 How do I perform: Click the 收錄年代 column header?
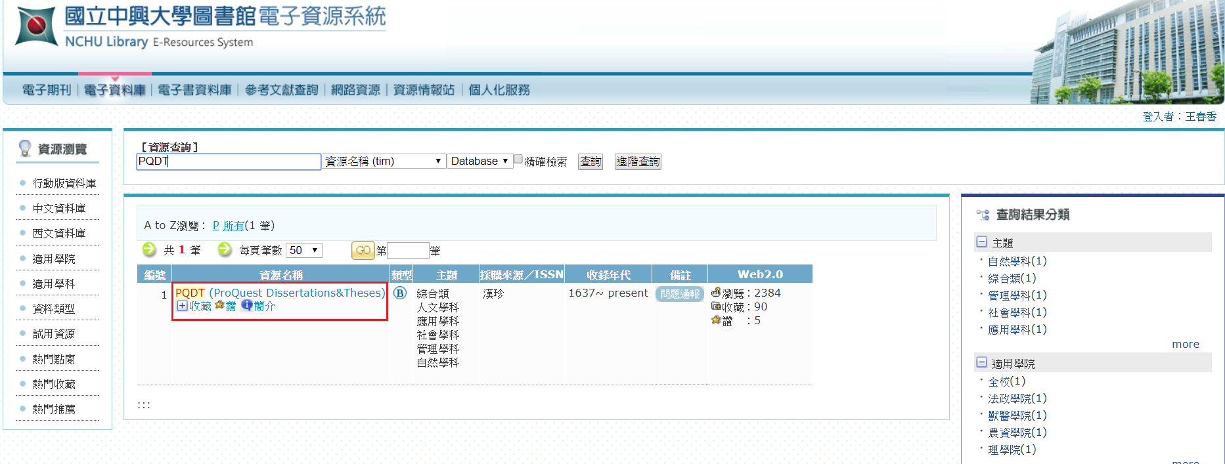tap(608, 274)
